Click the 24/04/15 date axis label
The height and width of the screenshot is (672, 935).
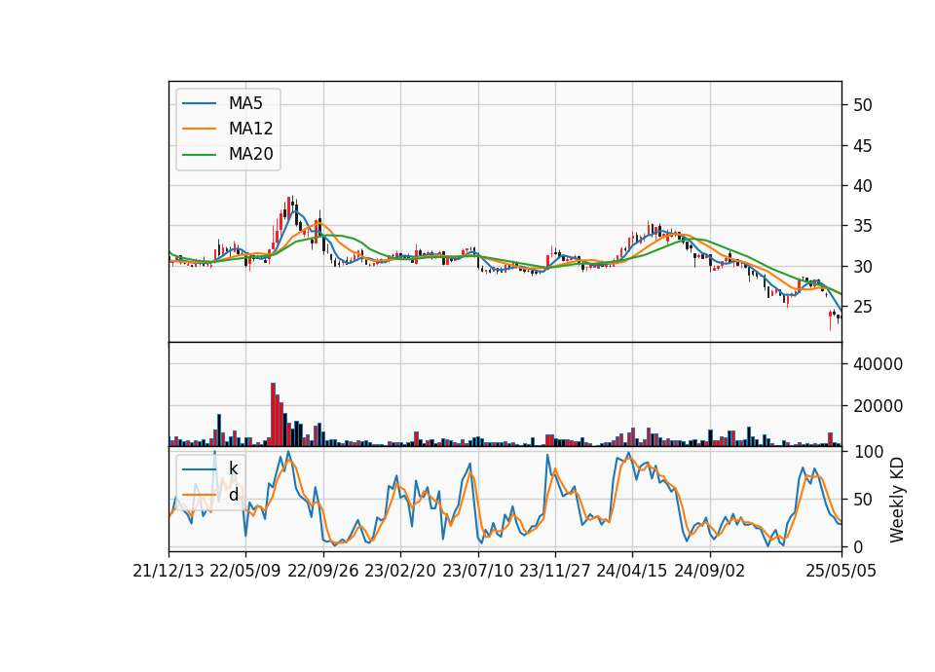click(x=632, y=572)
